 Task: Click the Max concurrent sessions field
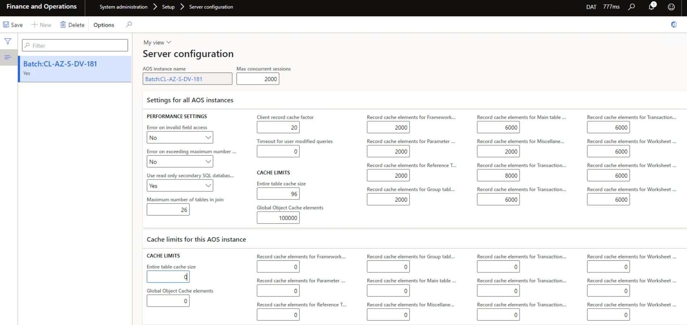(258, 79)
